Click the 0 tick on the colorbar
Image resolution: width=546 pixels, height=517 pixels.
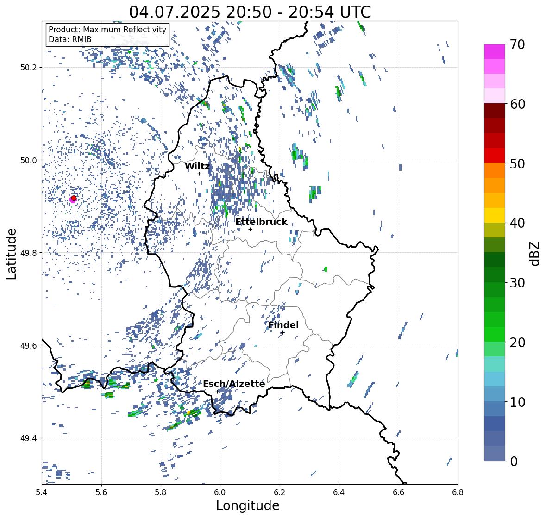tap(514, 461)
